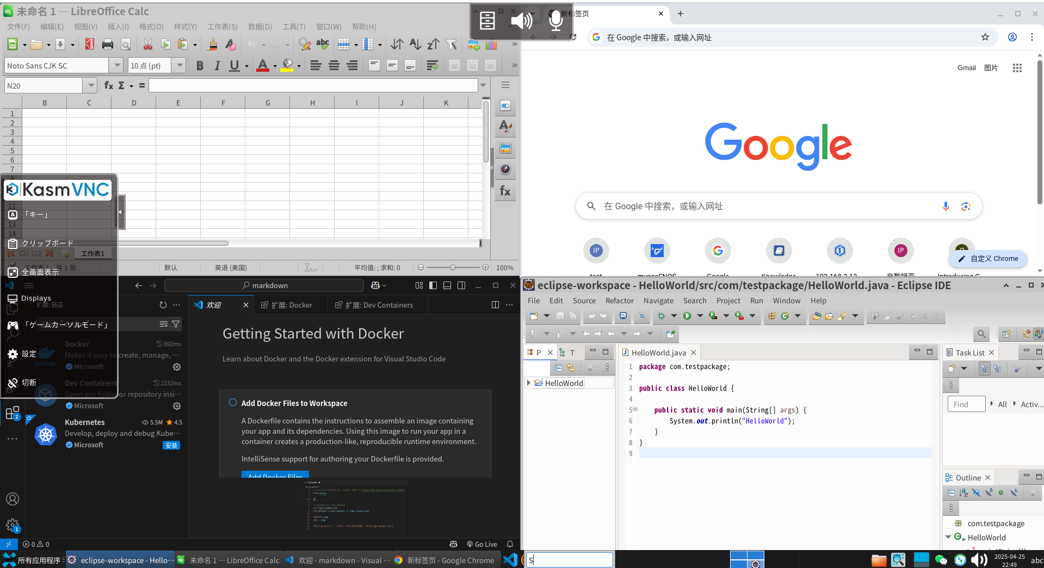
Task: Toggle Hide Fields in Eclipse Outline
Action: (976, 493)
